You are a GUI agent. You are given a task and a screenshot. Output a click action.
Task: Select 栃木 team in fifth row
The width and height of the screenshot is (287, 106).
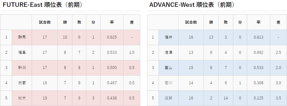22,98
